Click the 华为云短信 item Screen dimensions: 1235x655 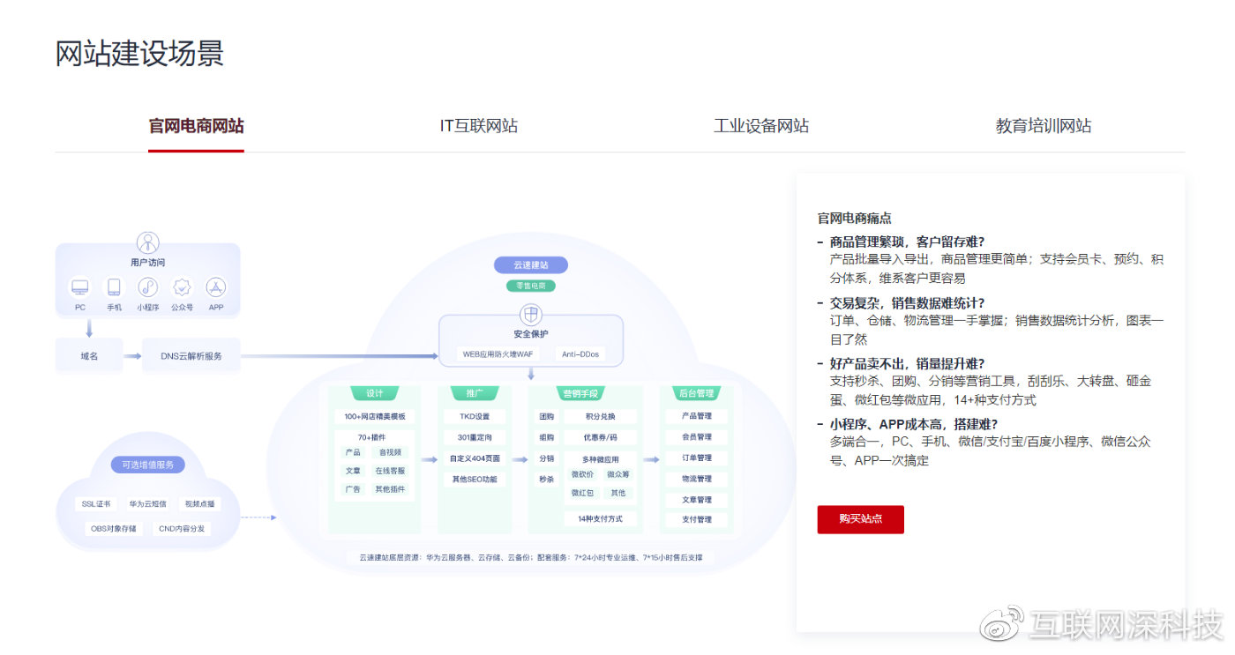(147, 504)
